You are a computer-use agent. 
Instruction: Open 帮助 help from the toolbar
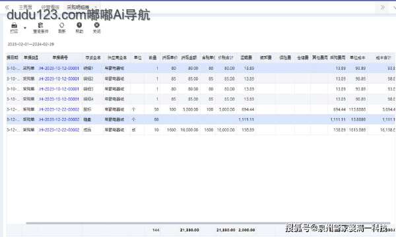tap(79, 28)
